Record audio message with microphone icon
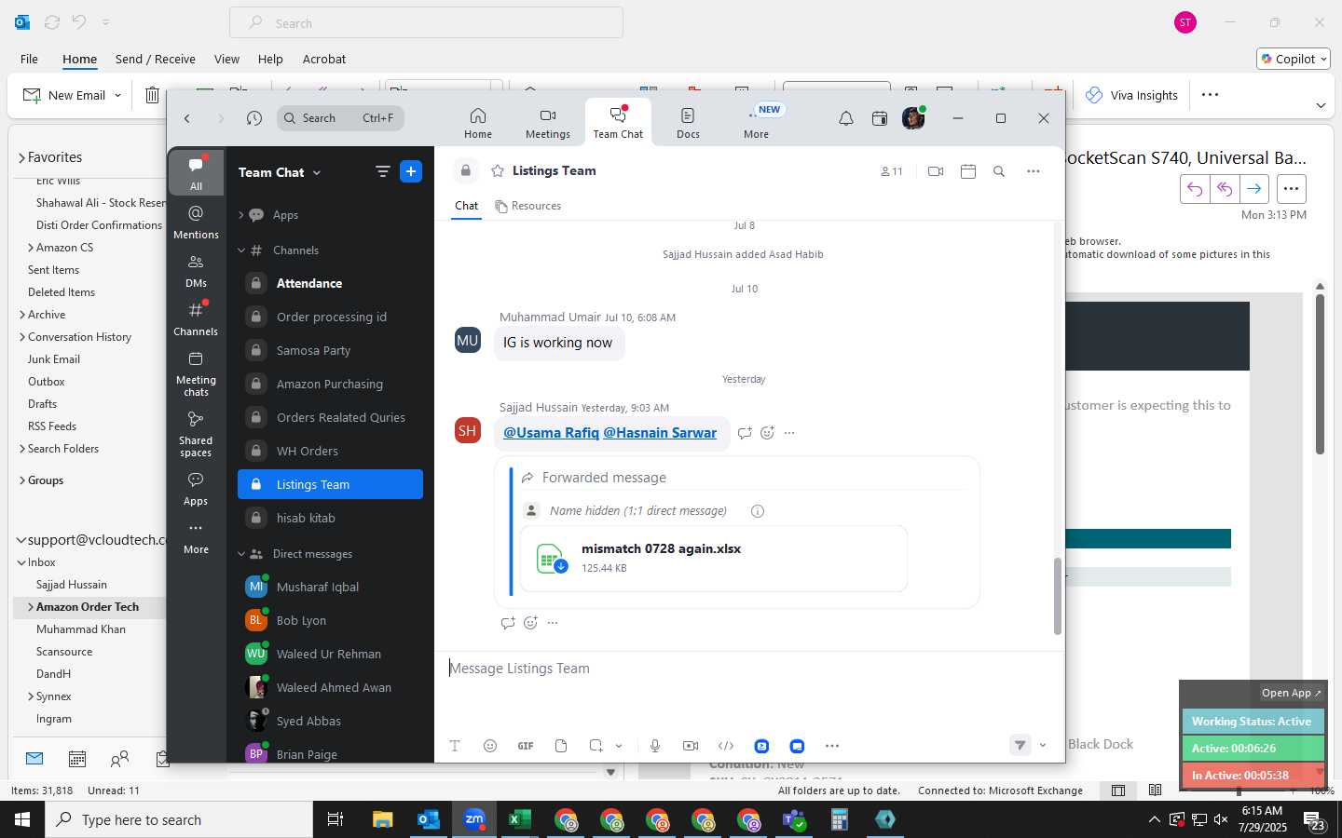 (x=655, y=746)
